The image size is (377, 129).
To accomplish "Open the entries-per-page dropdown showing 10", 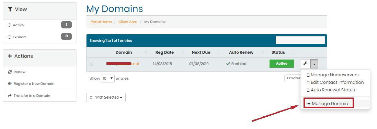I will click(x=108, y=78).
